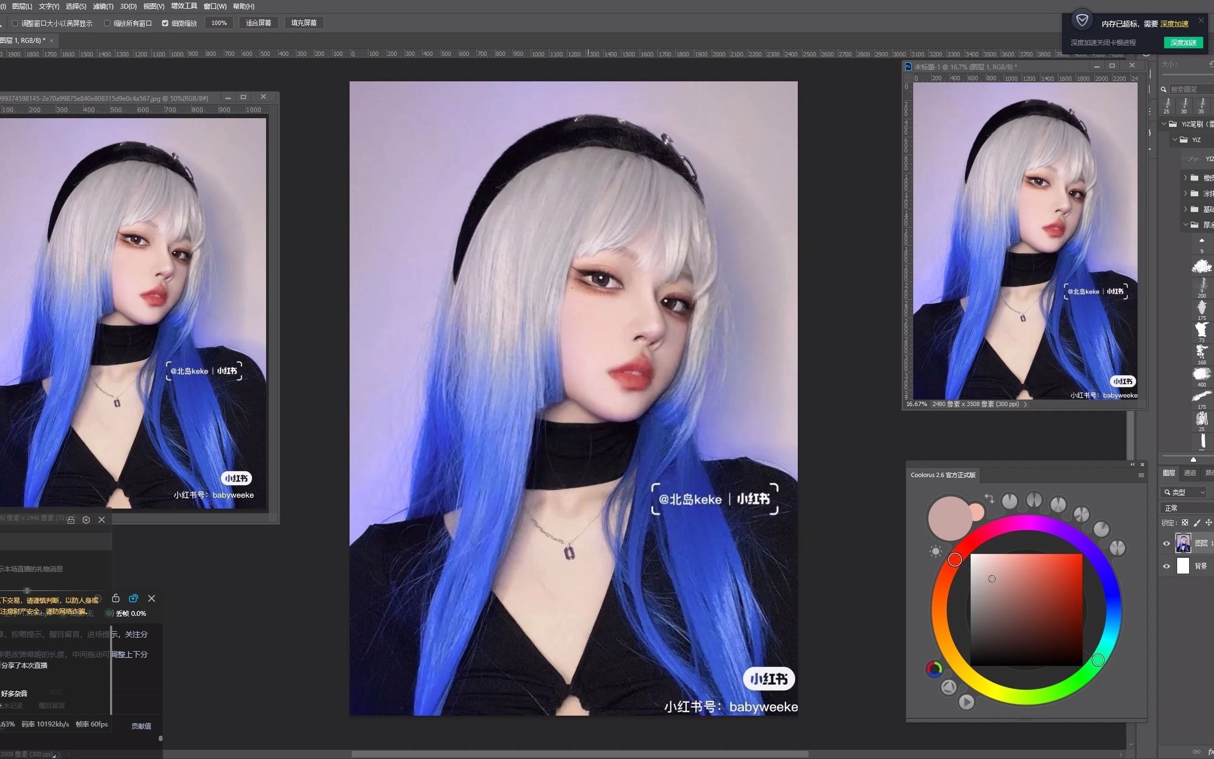Click the saturation-brightness picker dot in Coolorus
This screenshot has width=1214, height=759.
992,578
